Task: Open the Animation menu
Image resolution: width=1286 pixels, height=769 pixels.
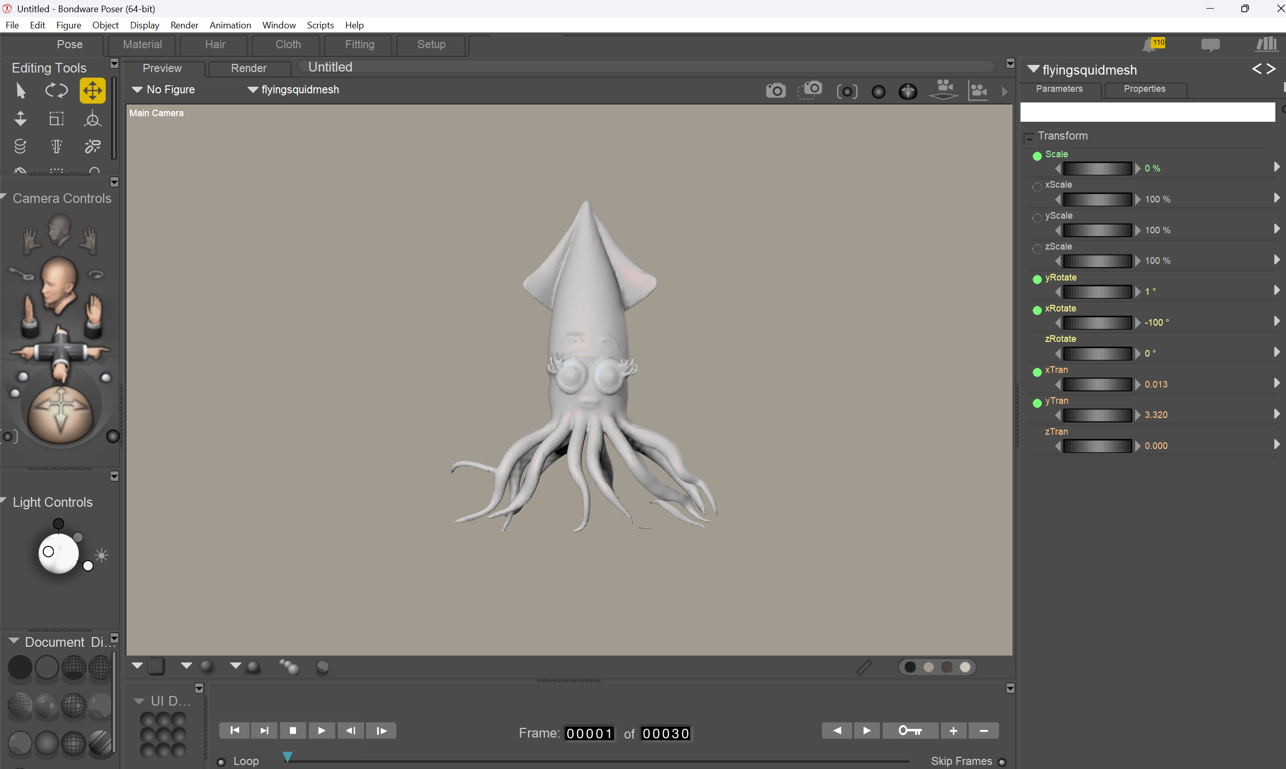Action: tap(230, 25)
